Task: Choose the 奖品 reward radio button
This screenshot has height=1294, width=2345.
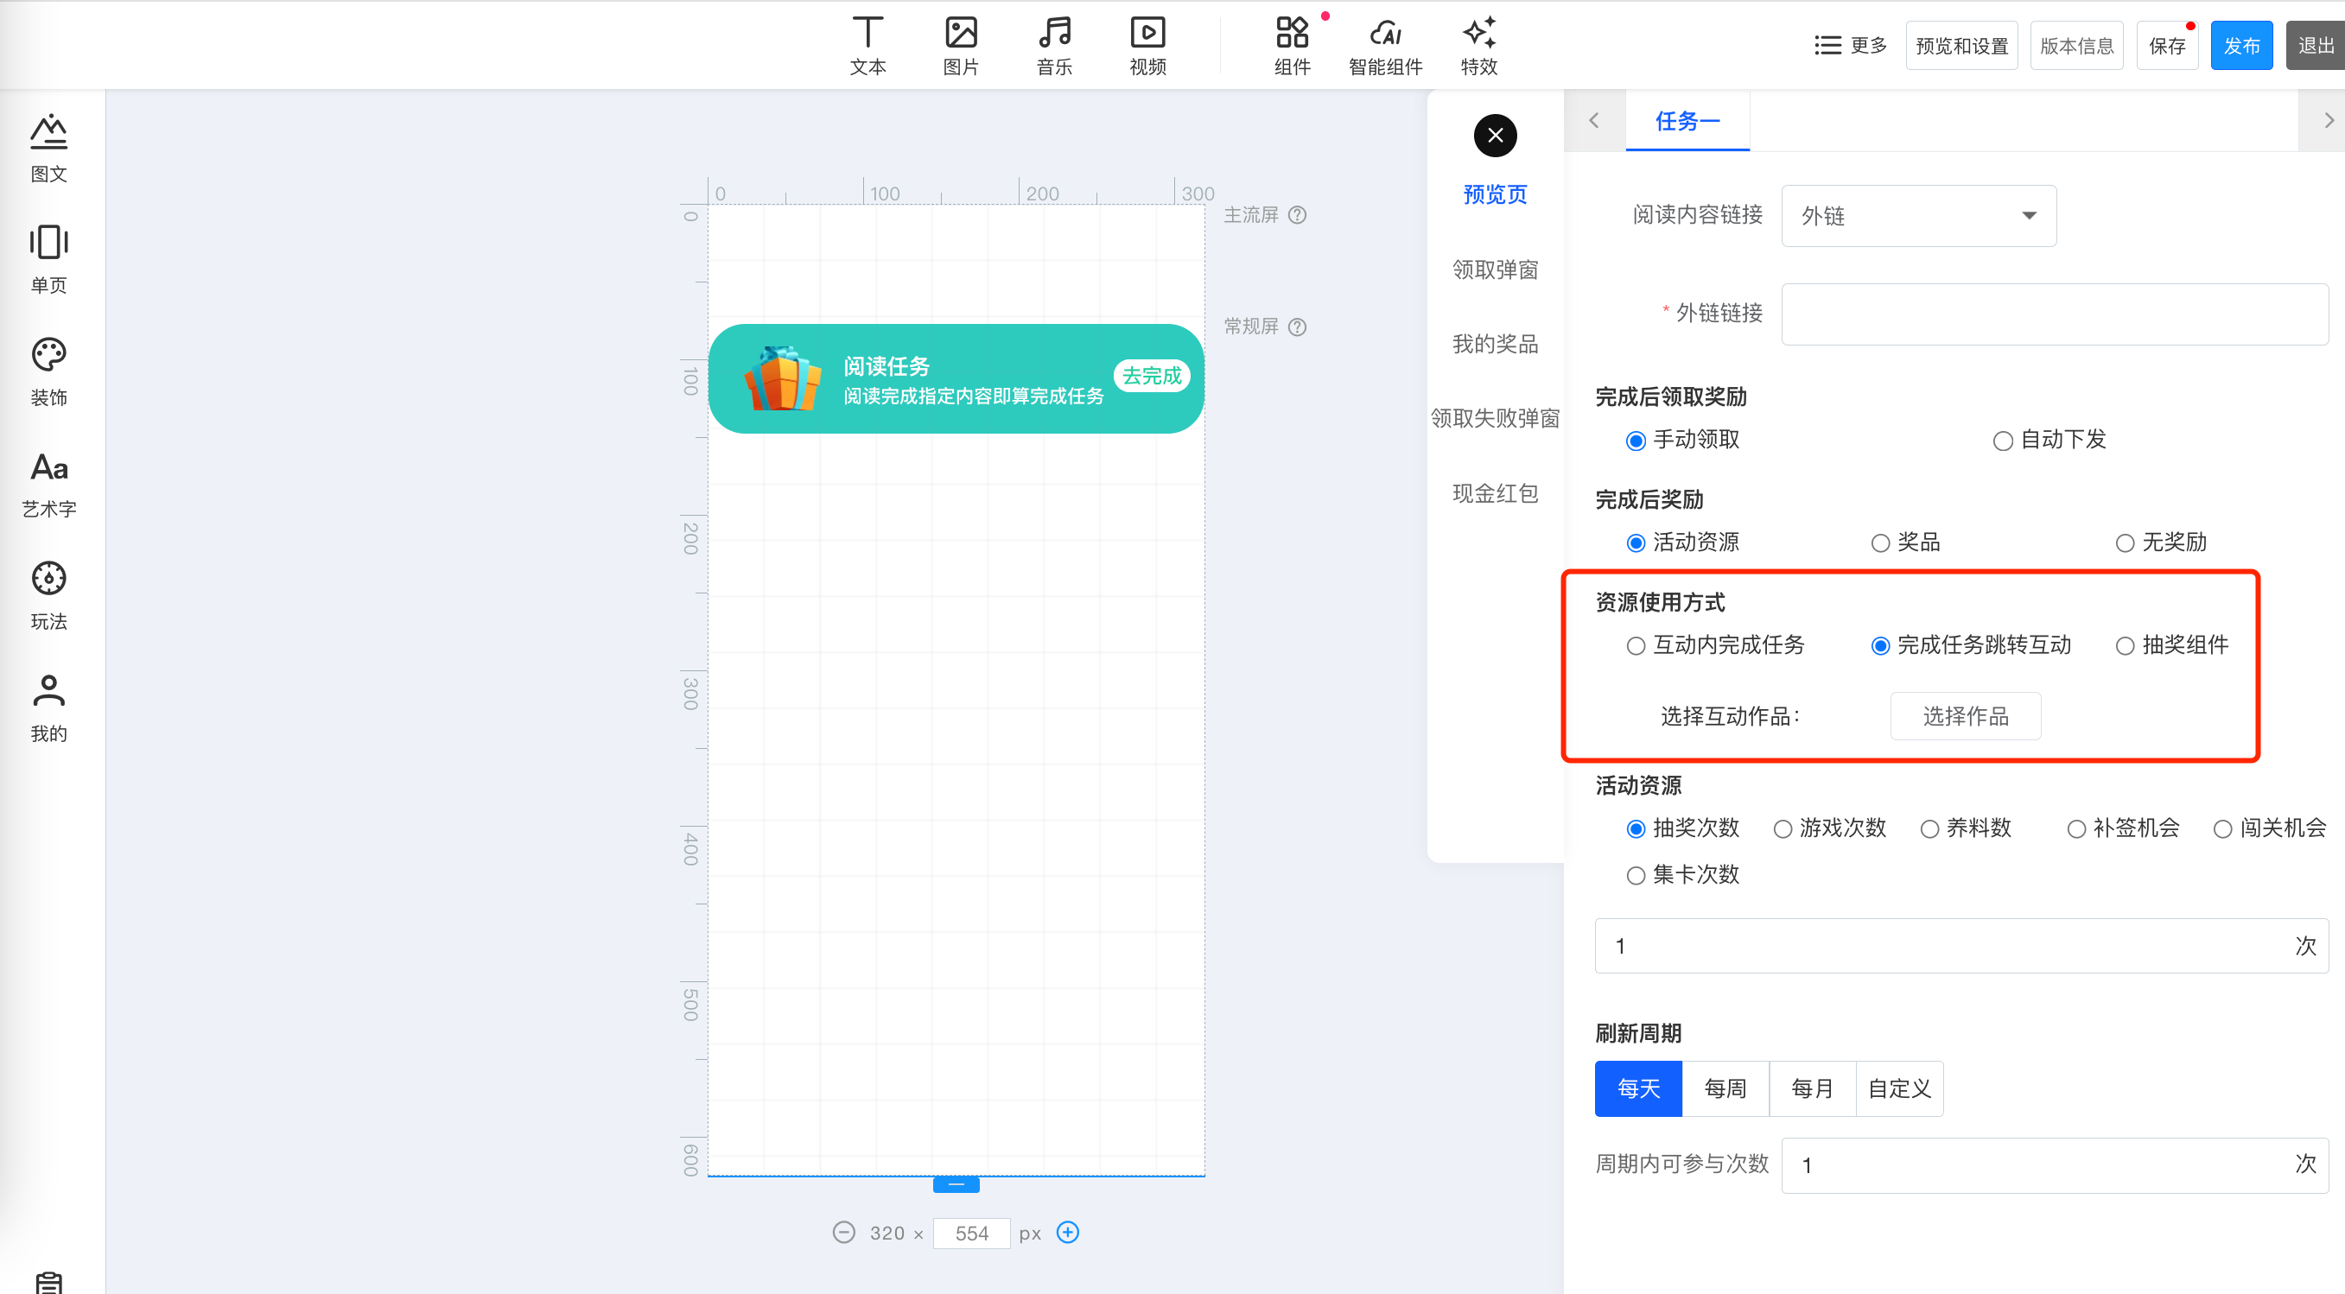Action: pyautogui.click(x=1880, y=544)
